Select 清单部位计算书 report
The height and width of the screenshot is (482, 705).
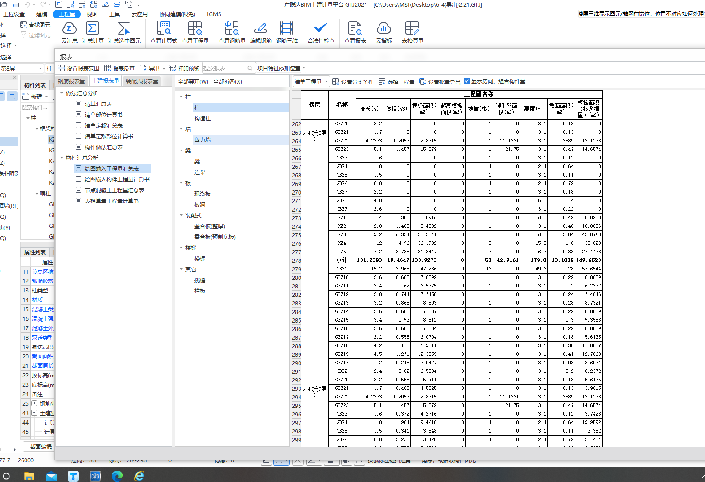[104, 115]
